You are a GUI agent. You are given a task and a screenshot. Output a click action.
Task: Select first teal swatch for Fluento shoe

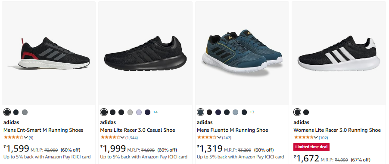(200, 112)
